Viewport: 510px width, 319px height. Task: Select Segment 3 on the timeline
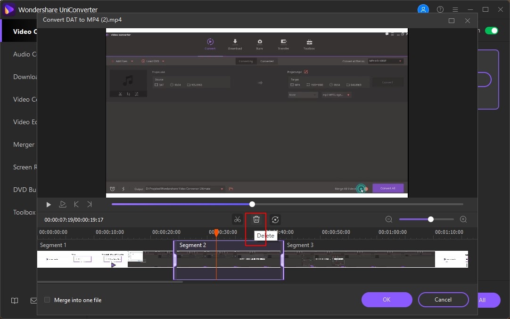point(376,259)
